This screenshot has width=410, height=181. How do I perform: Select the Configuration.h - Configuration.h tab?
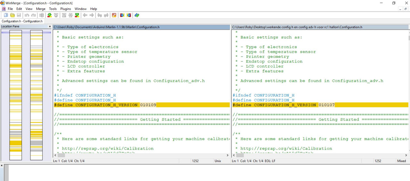coord(22,21)
